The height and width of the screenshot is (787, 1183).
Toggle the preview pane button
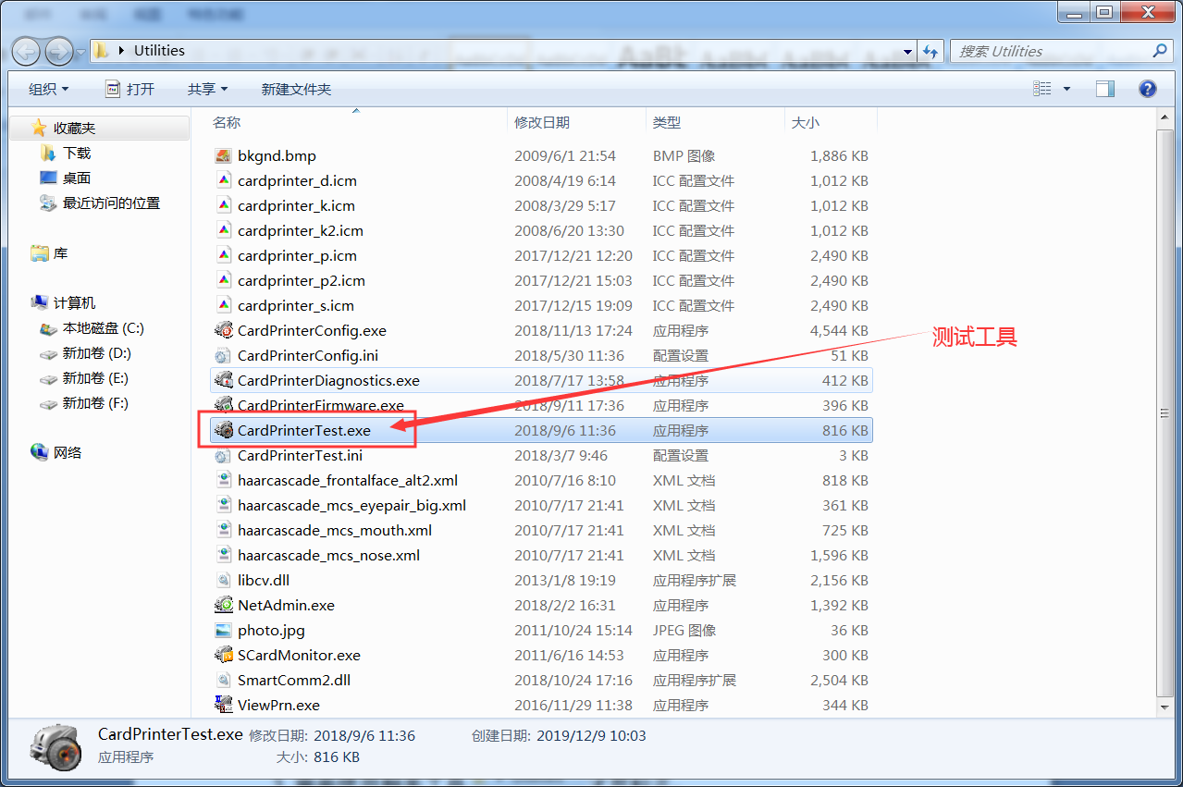[1104, 89]
